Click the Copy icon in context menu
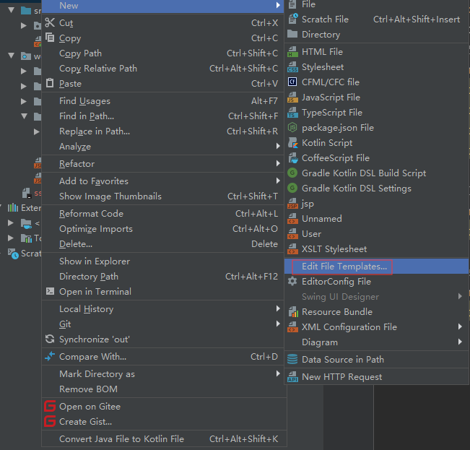This screenshot has width=470, height=450. click(x=50, y=38)
